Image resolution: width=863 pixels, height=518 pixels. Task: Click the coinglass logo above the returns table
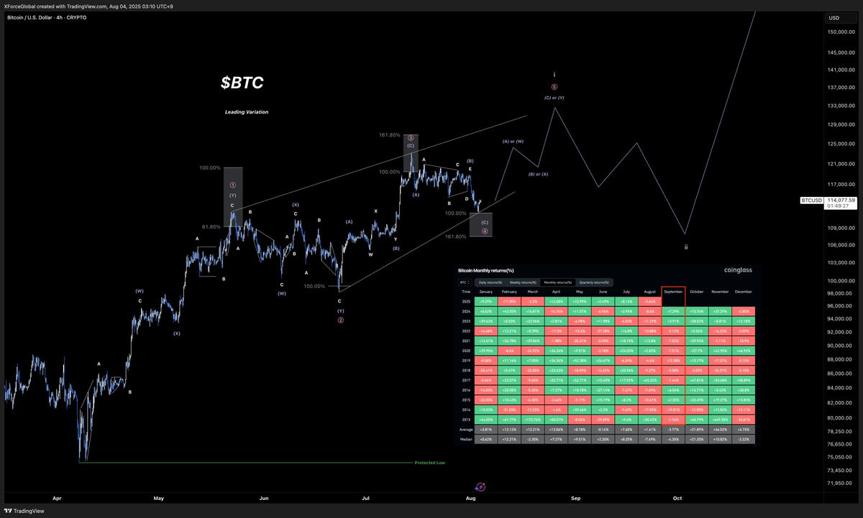click(738, 270)
